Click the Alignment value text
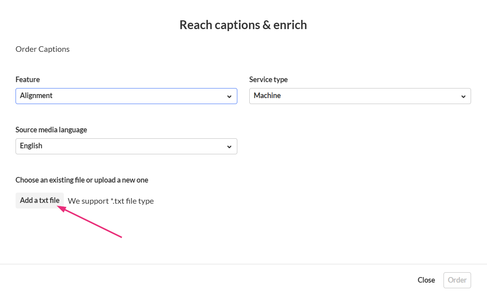487x293 pixels. pyautogui.click(x=36, y=96)
